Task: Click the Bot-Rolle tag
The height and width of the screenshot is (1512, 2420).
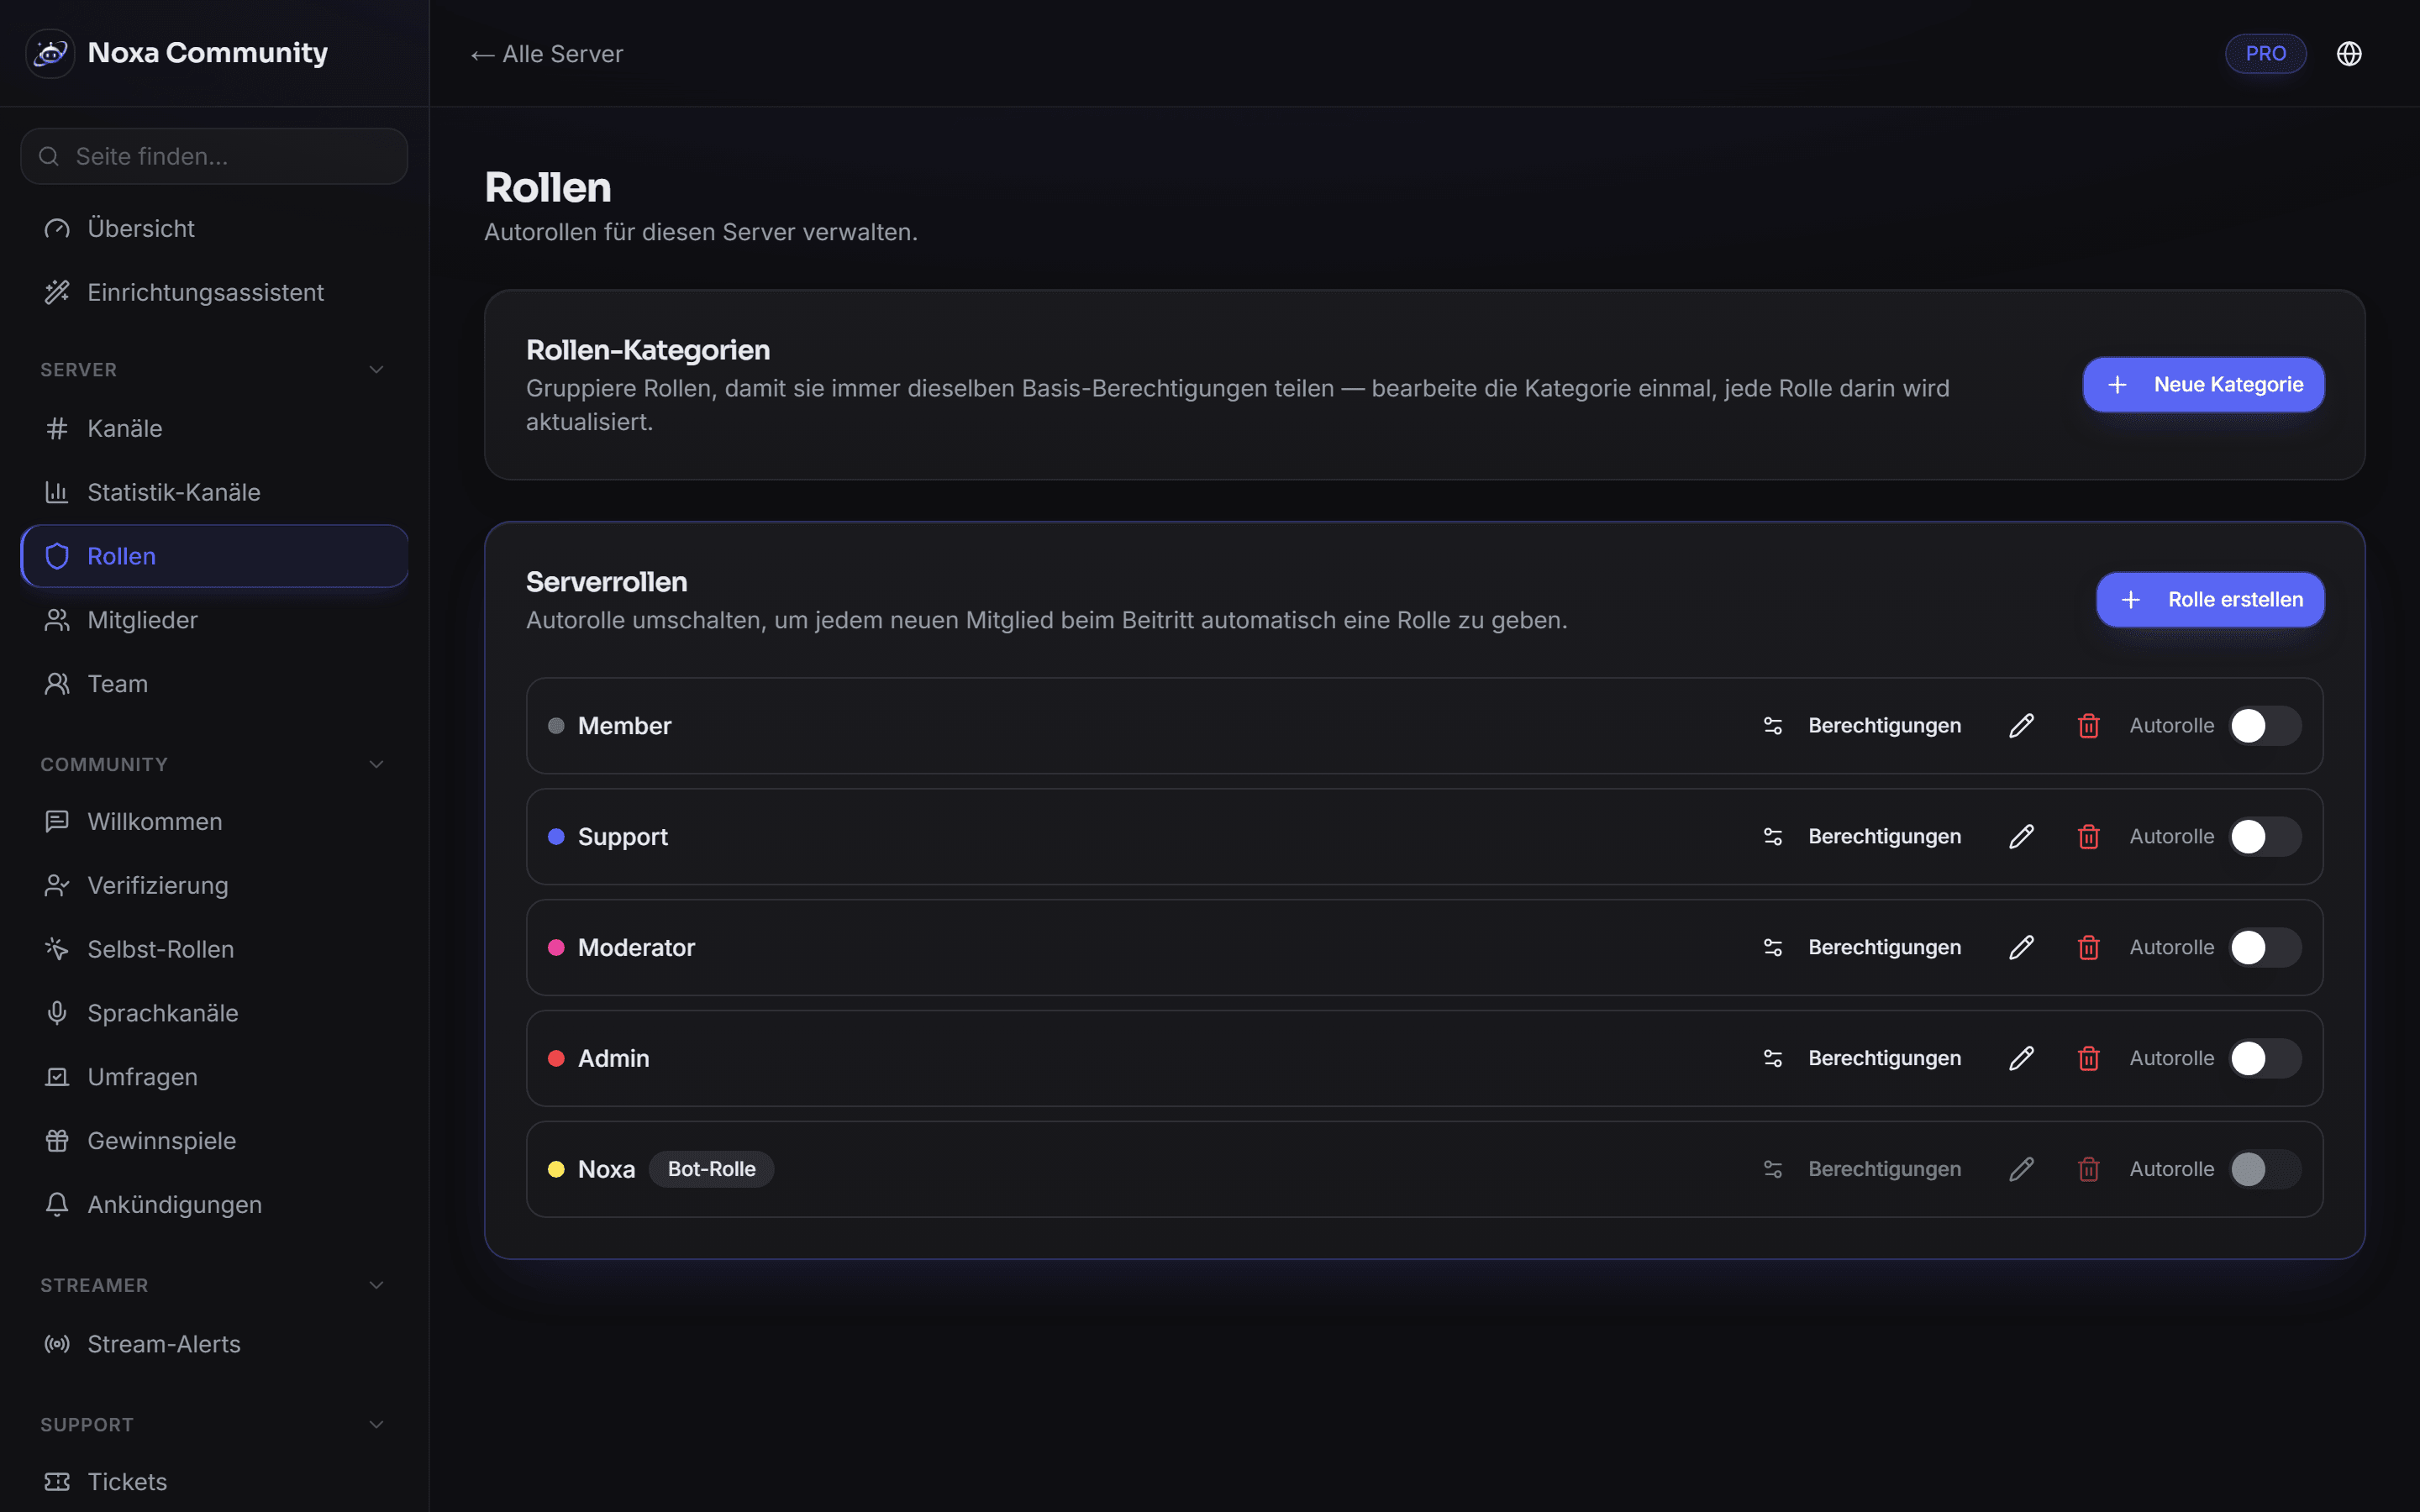Action: click(711, 1169)
